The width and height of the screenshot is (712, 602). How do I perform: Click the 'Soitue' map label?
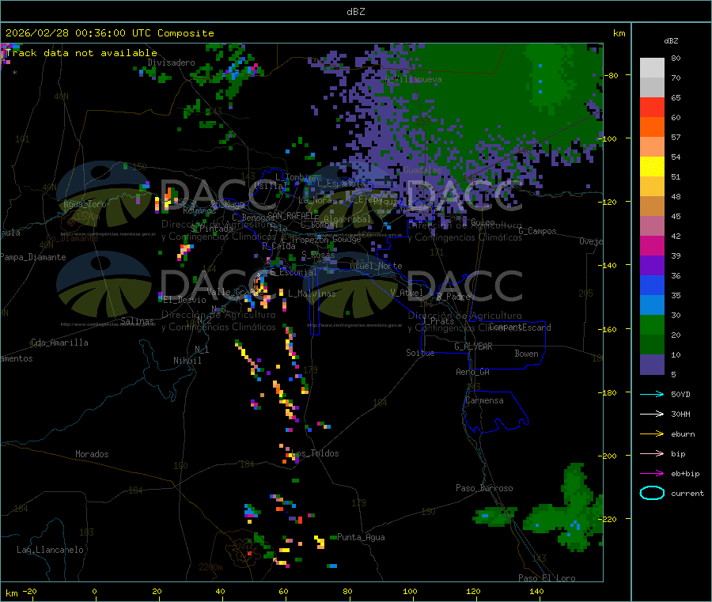coord(420,353)
